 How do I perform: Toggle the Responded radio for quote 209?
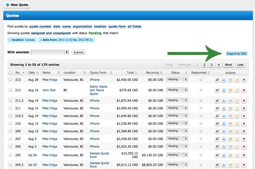click(x=201, y=131)
